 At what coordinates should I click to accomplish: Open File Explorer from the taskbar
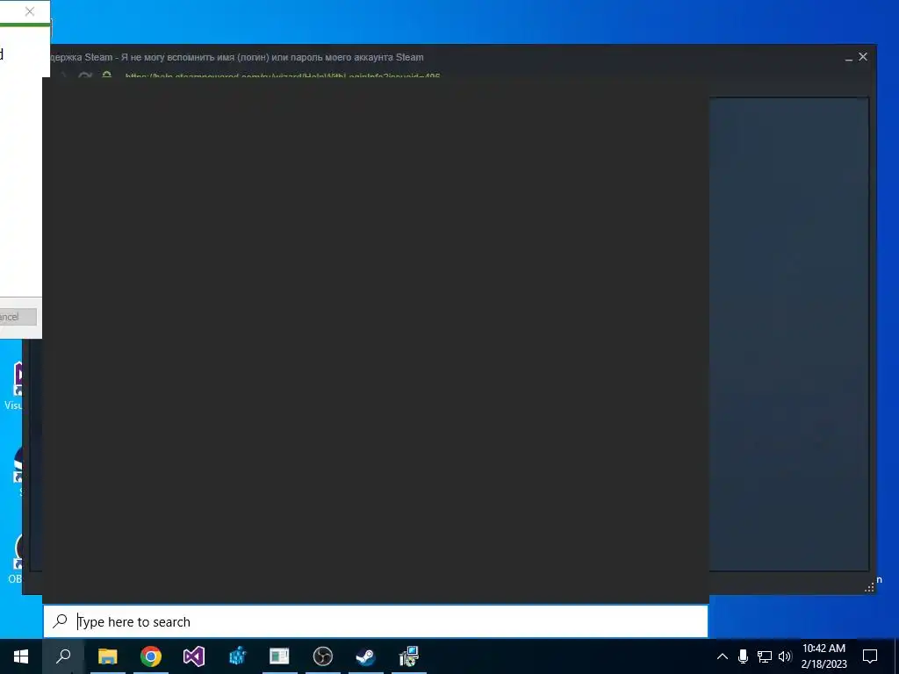pyautogui.click(x=107, y=656)
